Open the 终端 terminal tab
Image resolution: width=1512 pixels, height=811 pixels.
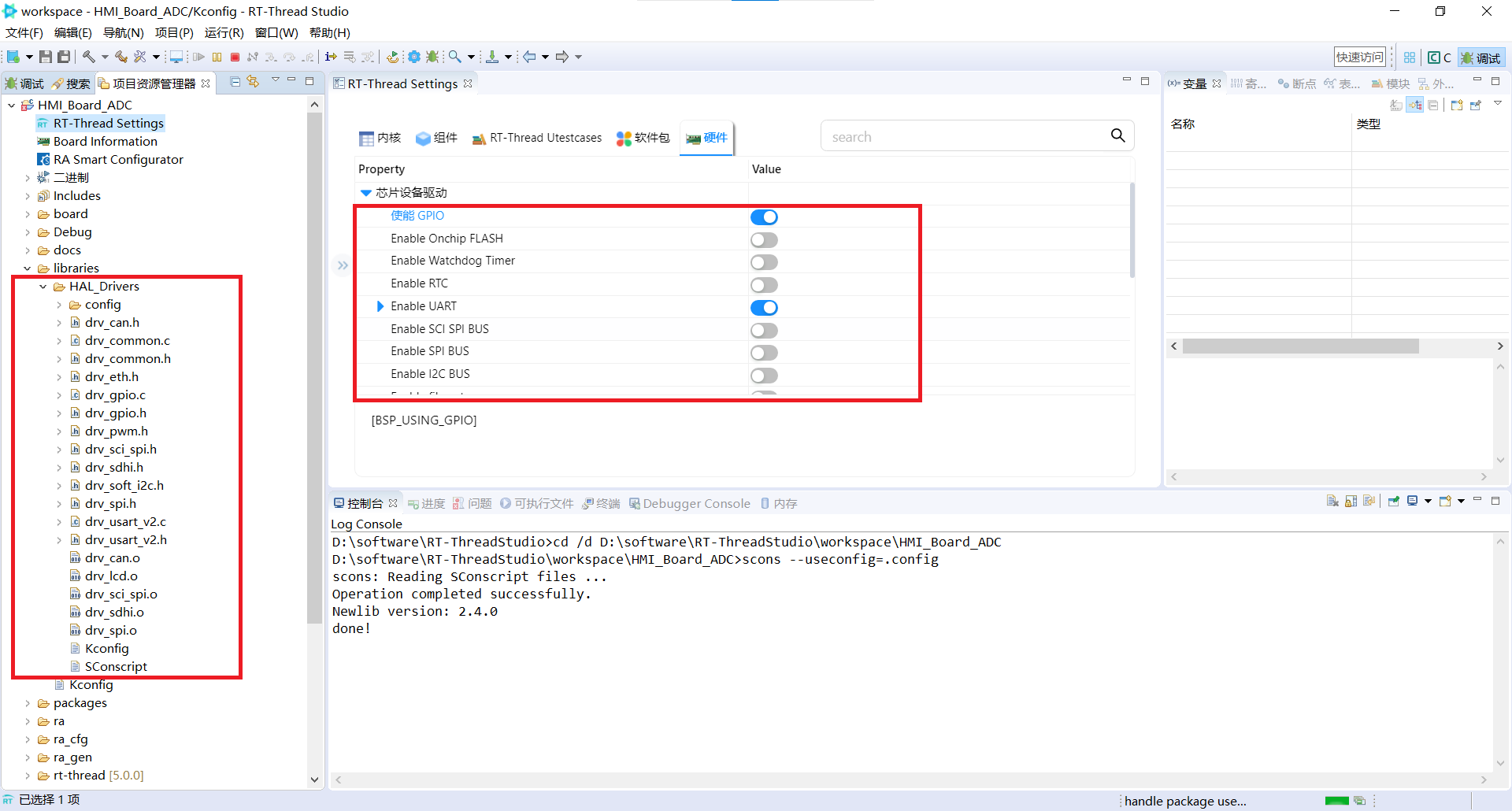click(x=601, y=504)
